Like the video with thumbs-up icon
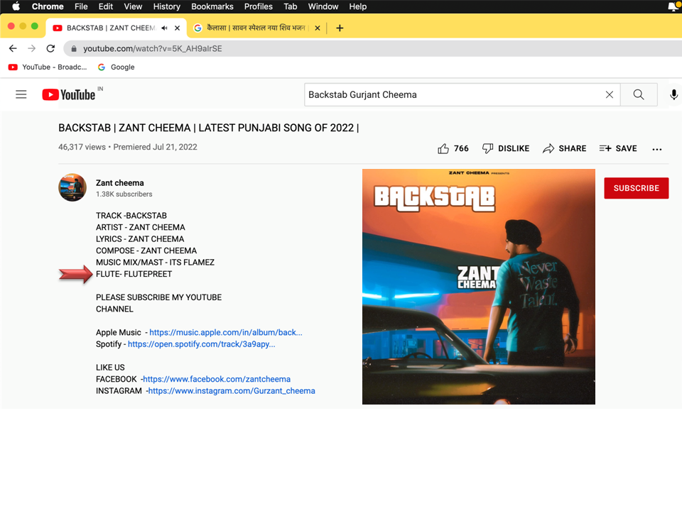This screenshot has width=682, height=511. pyautogui.click(x=443, y=148)
